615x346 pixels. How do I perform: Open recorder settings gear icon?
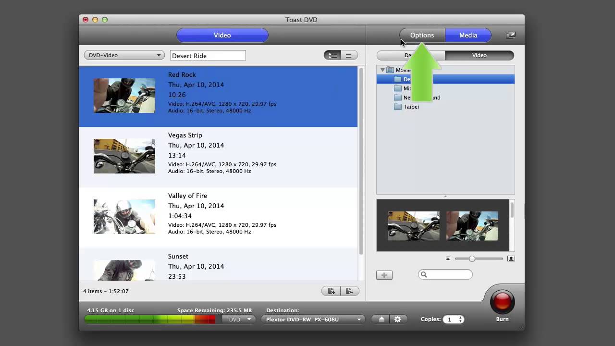(x=397, y=319)
